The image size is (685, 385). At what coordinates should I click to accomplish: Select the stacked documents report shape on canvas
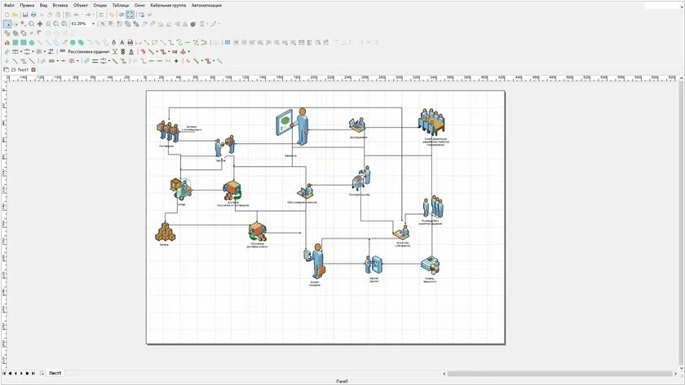coord(431,265)
